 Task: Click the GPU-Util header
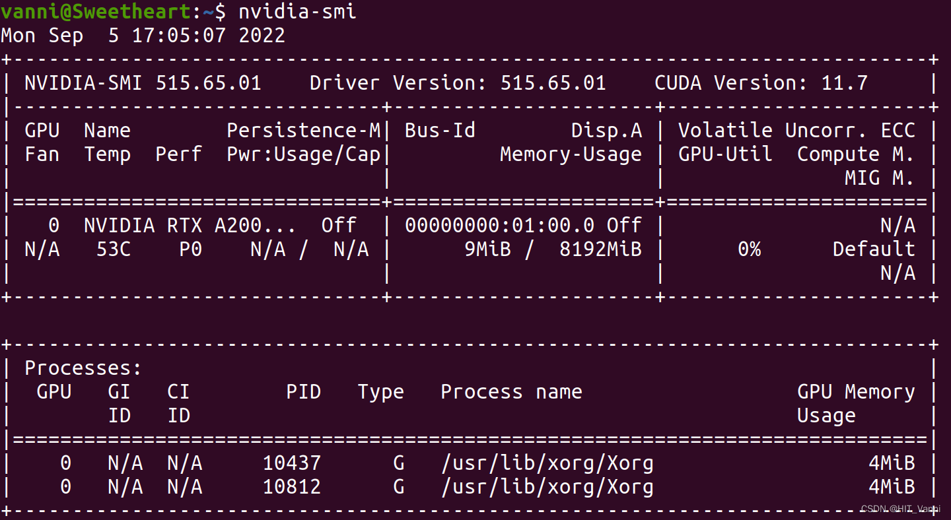tap(725, 154)
